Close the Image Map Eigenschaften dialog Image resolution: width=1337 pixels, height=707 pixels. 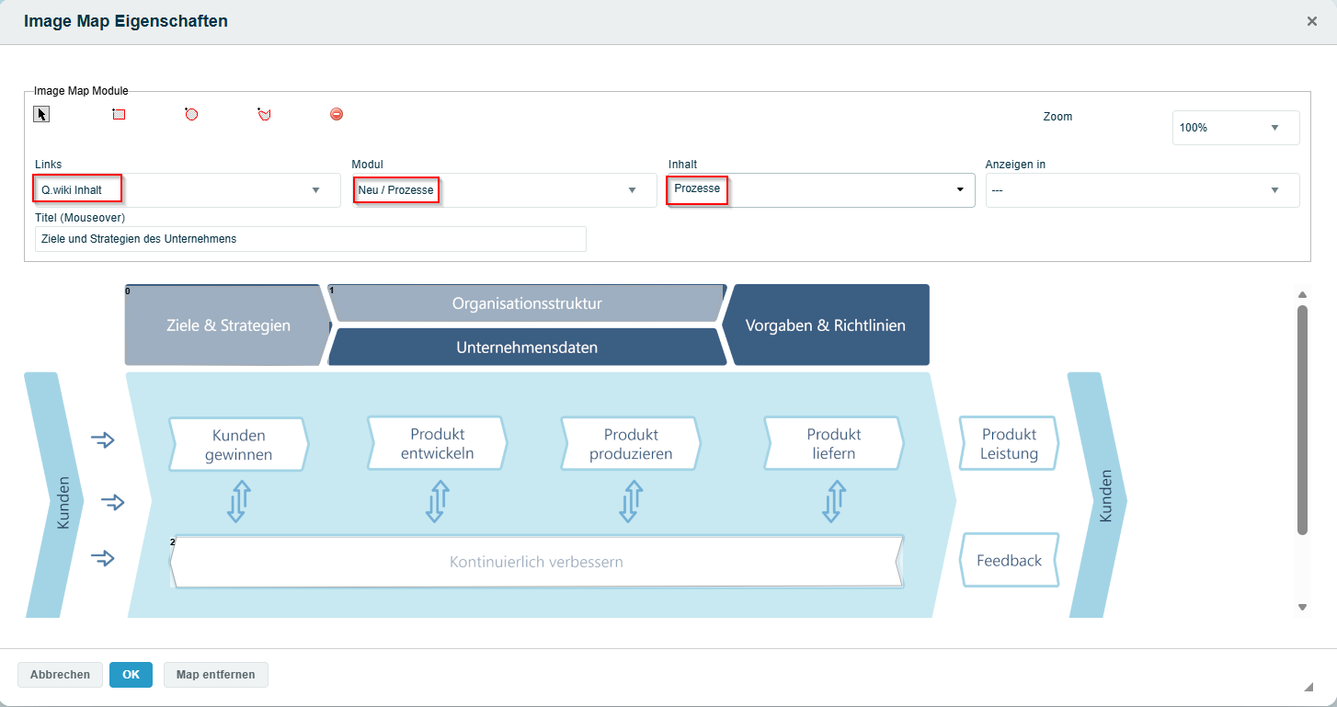(1312, 21)
